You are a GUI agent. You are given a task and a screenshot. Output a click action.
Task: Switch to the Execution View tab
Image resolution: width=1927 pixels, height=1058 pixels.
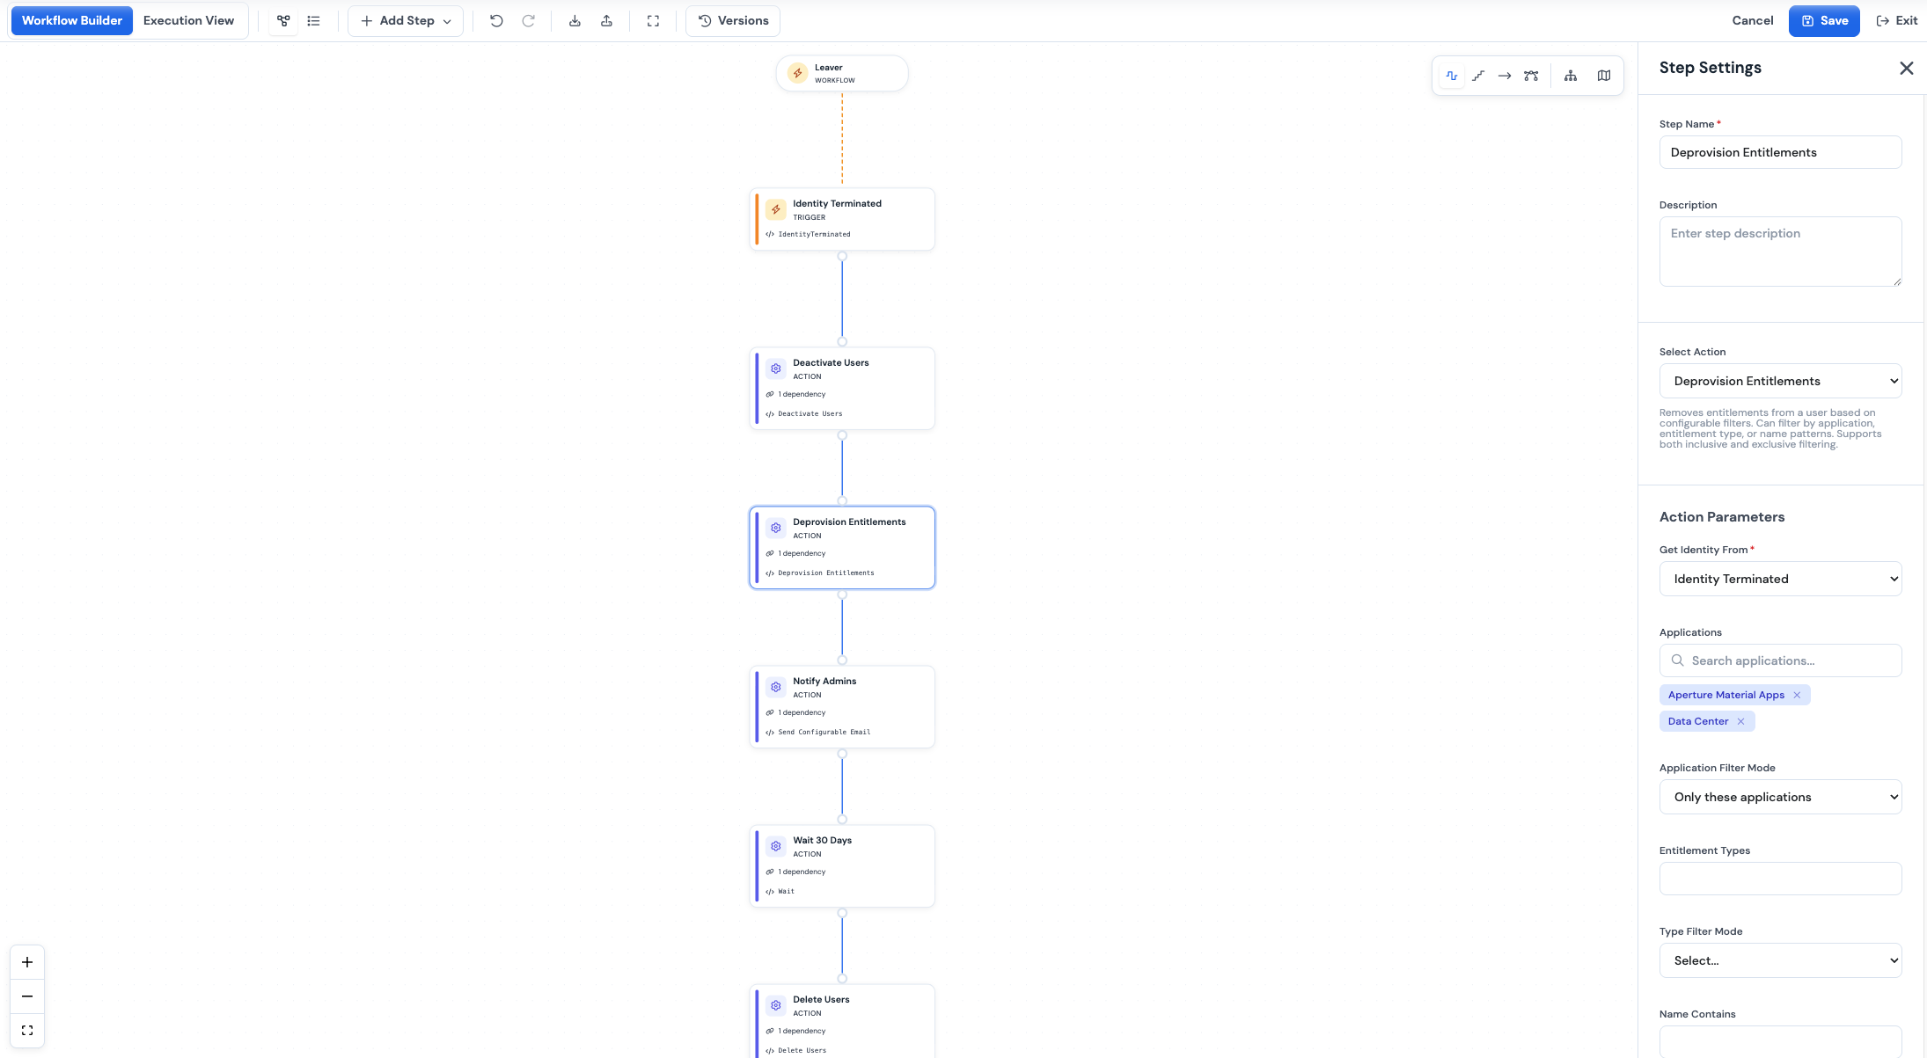(x=188, y=20)
